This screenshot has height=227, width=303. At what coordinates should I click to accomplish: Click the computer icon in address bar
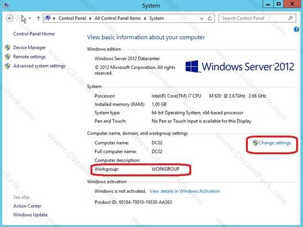[x=48, y=18]
